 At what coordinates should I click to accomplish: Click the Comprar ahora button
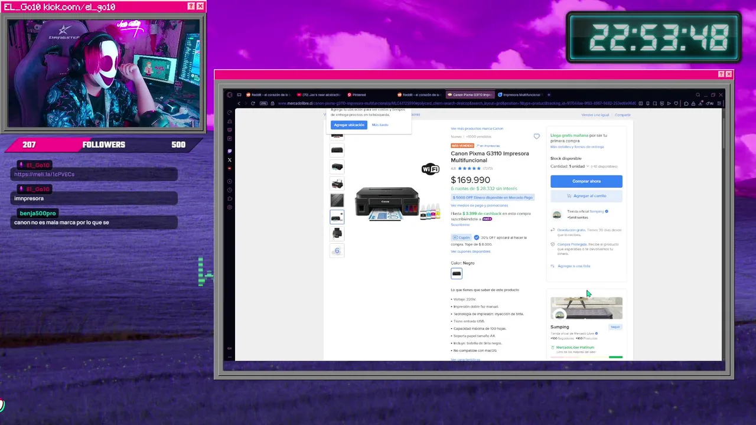(x=586, y=181)
